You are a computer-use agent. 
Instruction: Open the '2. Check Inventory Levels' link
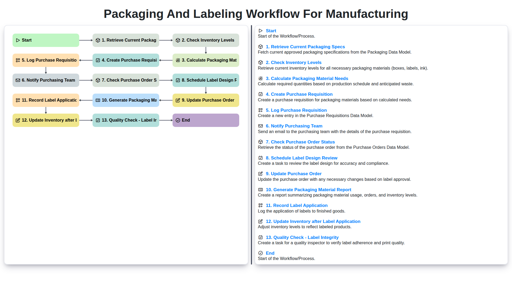294,62
